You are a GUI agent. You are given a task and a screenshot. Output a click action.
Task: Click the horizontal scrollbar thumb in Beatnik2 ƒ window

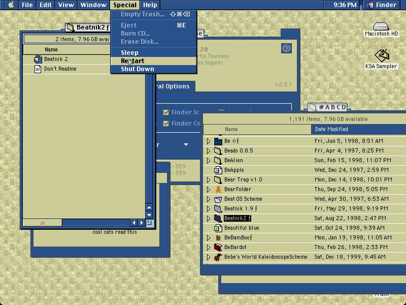[43, 223]
